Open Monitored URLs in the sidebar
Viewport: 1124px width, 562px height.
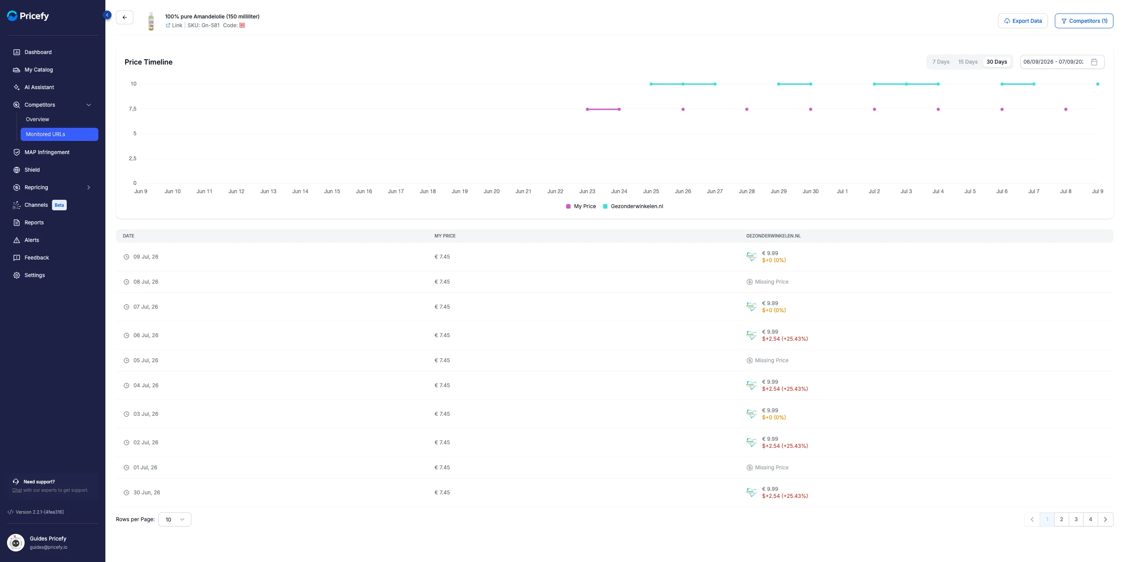[59, 134]
